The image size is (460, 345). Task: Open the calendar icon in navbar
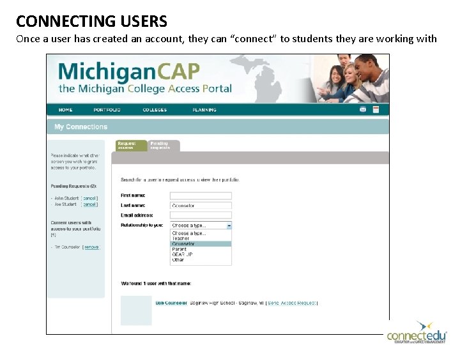click(376, 109)
